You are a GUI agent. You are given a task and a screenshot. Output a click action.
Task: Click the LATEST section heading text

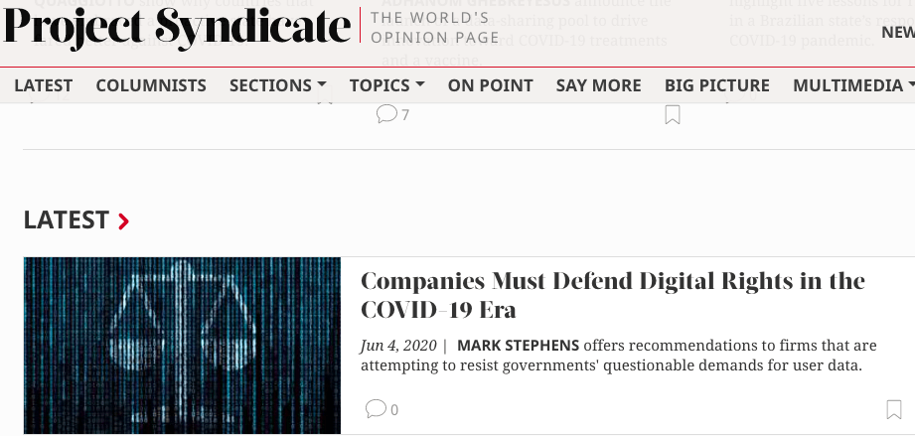click(x=66, y=220)
